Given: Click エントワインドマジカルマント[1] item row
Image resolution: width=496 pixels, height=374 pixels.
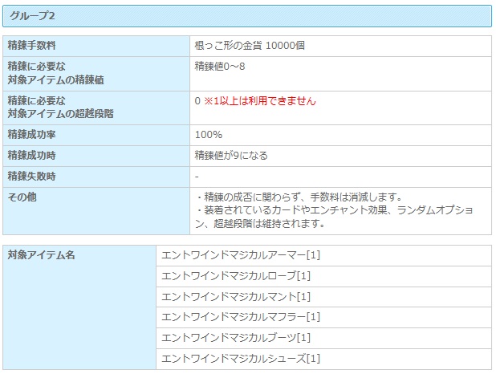Looking at the screenshot, I should 236,297.
